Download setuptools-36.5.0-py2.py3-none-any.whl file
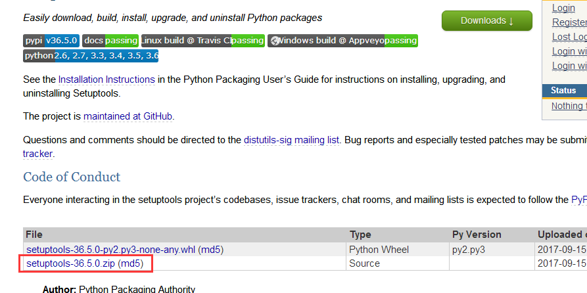The height and width of the screenshot is (293, 587). (111, 250)
